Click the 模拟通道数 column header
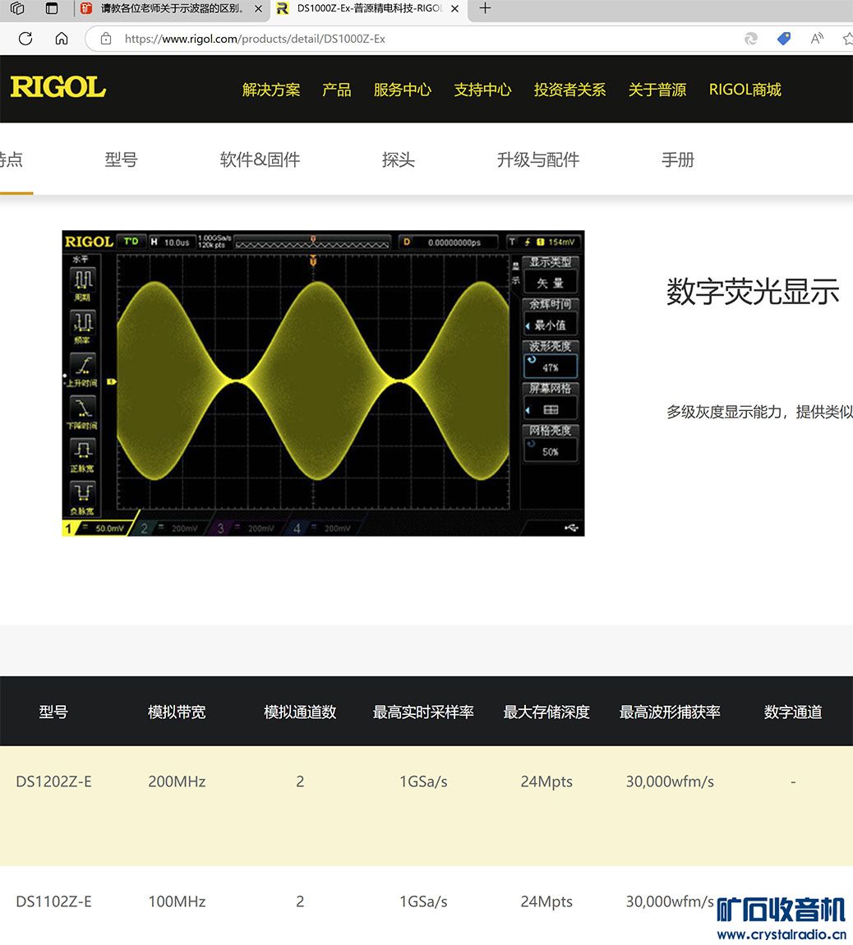 pos(300,712)
